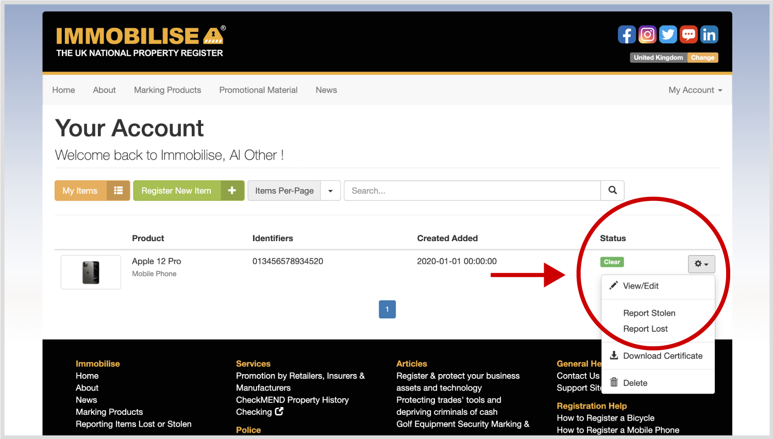
Task: Open How to Register a Bicycle link
Action: (x=606, y=418)
